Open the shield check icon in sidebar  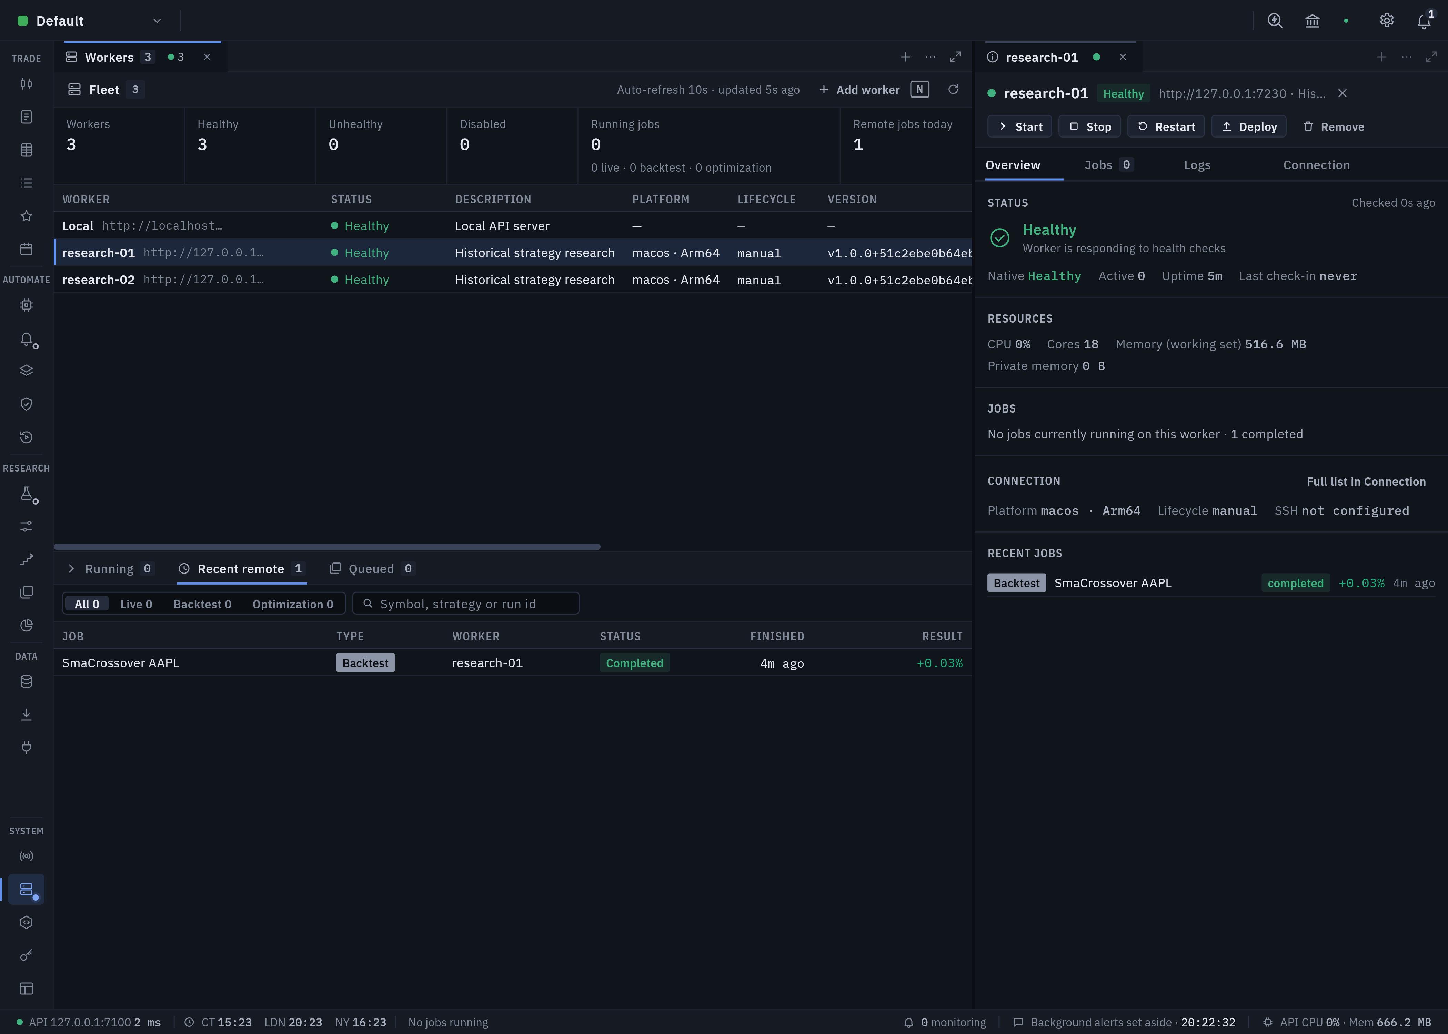coord(26,404)
